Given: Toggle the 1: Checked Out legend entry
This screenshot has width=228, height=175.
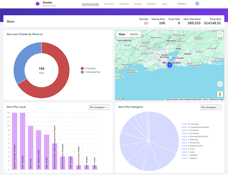Looking at the screenshot, I should [x=91, y=72].
